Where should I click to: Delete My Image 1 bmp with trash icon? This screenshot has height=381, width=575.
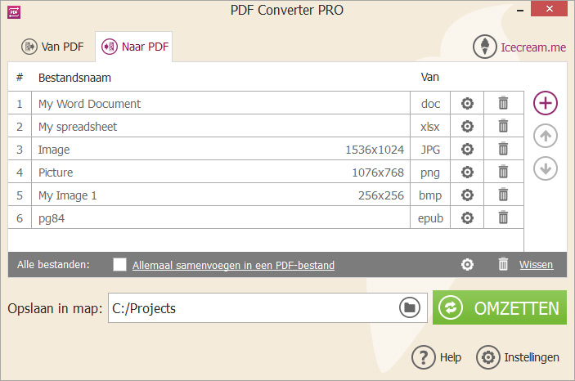point(503,195)
